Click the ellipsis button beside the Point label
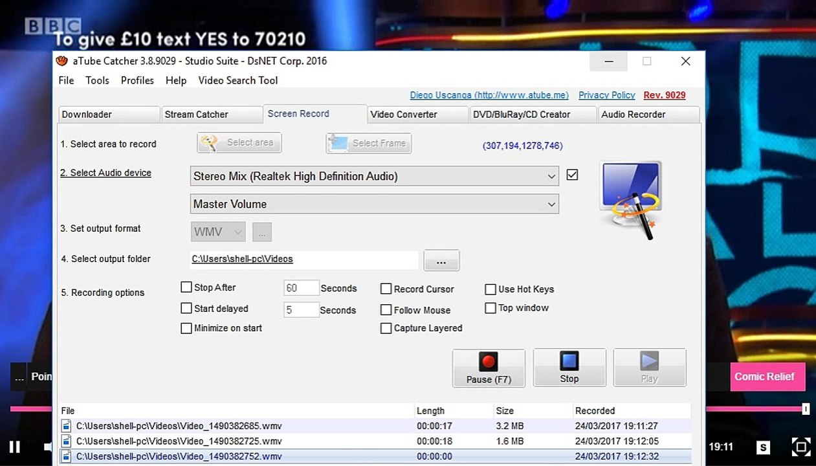 click(19, 377)
